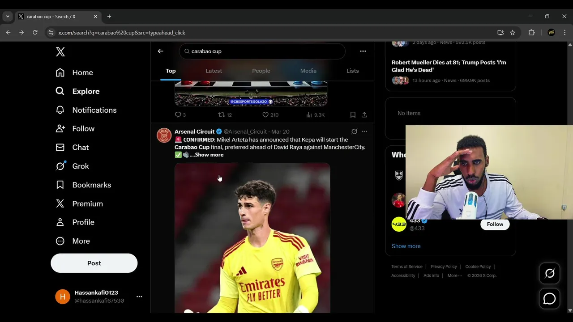Open Premium in the sidebar
Image resolution: width=573 pixels, height=322 pixels.
click(x=79, y=204)
